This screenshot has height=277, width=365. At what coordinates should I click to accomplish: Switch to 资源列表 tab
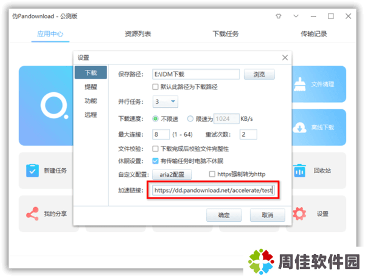(138, 34)
